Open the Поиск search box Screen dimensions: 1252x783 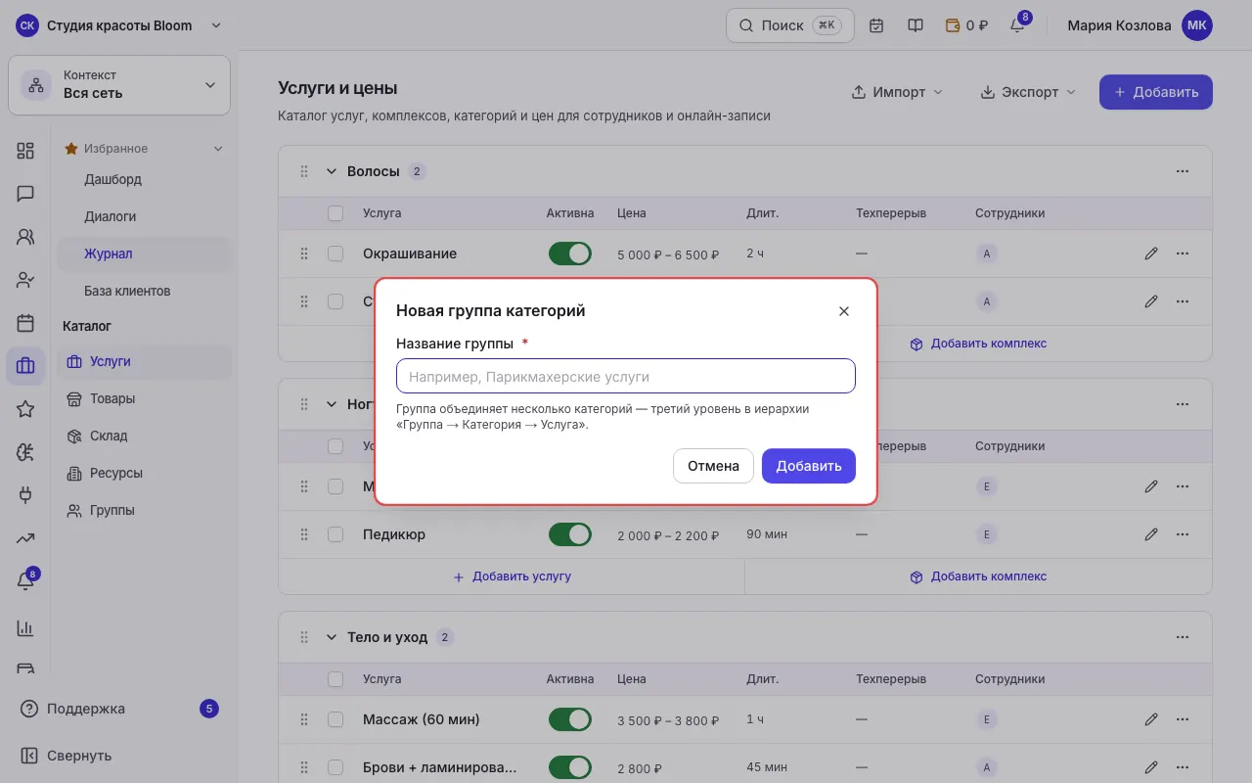tap(789, 25)
